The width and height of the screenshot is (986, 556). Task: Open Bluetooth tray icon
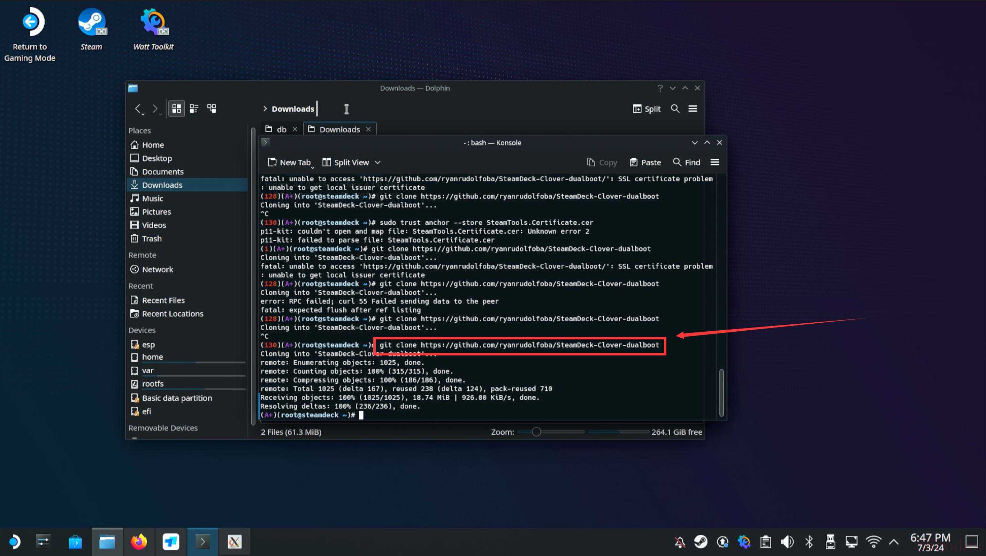pyautogui.click(x=809, y=542)
